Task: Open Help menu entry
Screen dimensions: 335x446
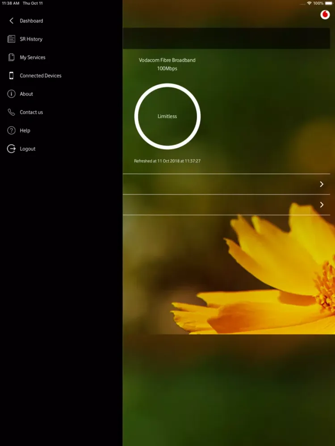Action: (25, 131)
